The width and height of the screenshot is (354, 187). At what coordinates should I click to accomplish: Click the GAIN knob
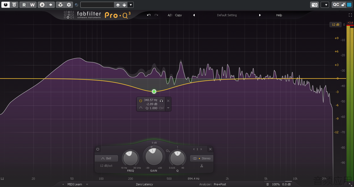point(154,156)
